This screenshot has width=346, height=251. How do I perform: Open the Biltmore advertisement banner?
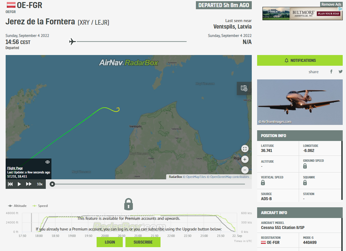click(303, 13)
